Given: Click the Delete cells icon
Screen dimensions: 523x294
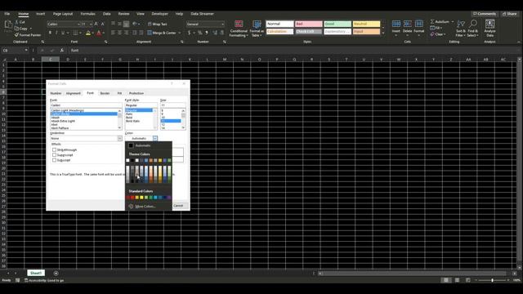Looking at the screenshot, I should pyautogui.click(x=407, y=24).
